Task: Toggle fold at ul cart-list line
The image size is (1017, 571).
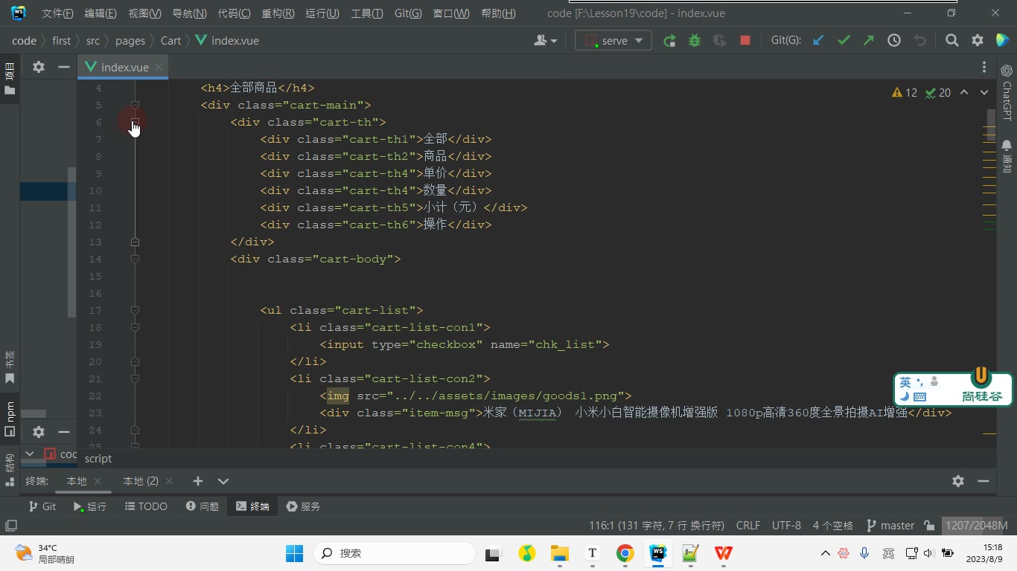Action: pyautogui.click(x=135, y=310)
